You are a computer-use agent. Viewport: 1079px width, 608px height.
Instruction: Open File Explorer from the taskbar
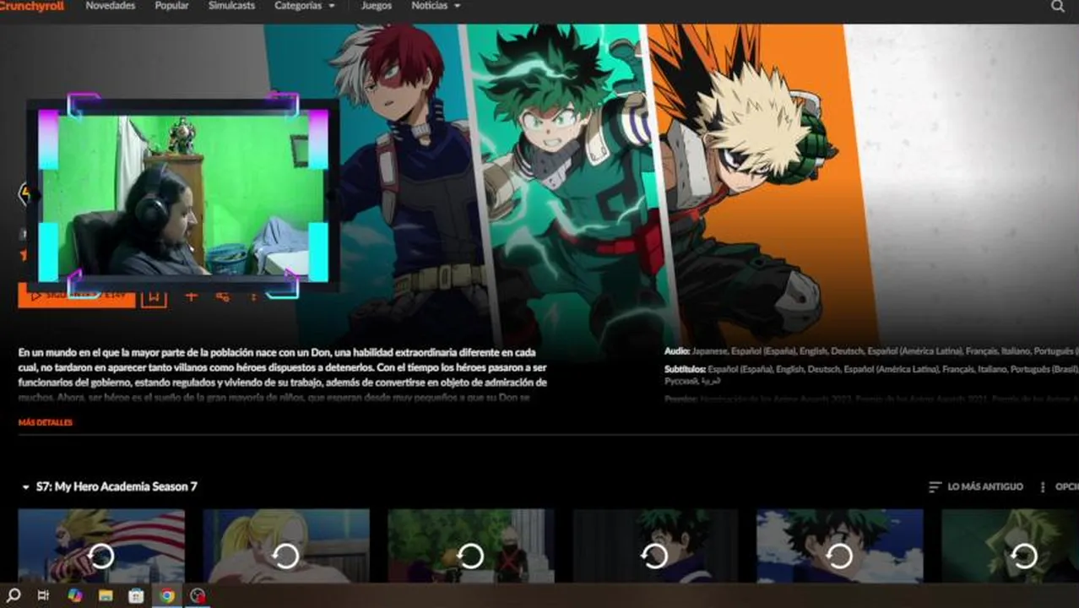[x=106, y=595]
